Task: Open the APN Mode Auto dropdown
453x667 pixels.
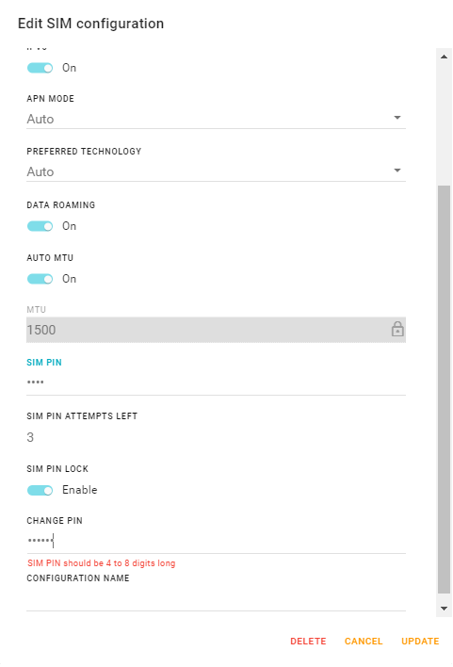Action: [x=216, y=119]
